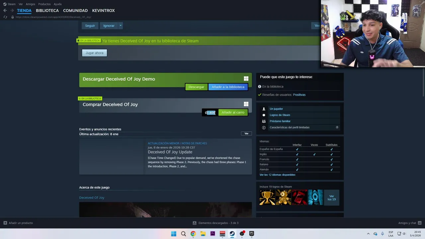Expand hidden system tray icons chevron
The height and width of the screenshot is (239, 425).
(x=368, y=234)
